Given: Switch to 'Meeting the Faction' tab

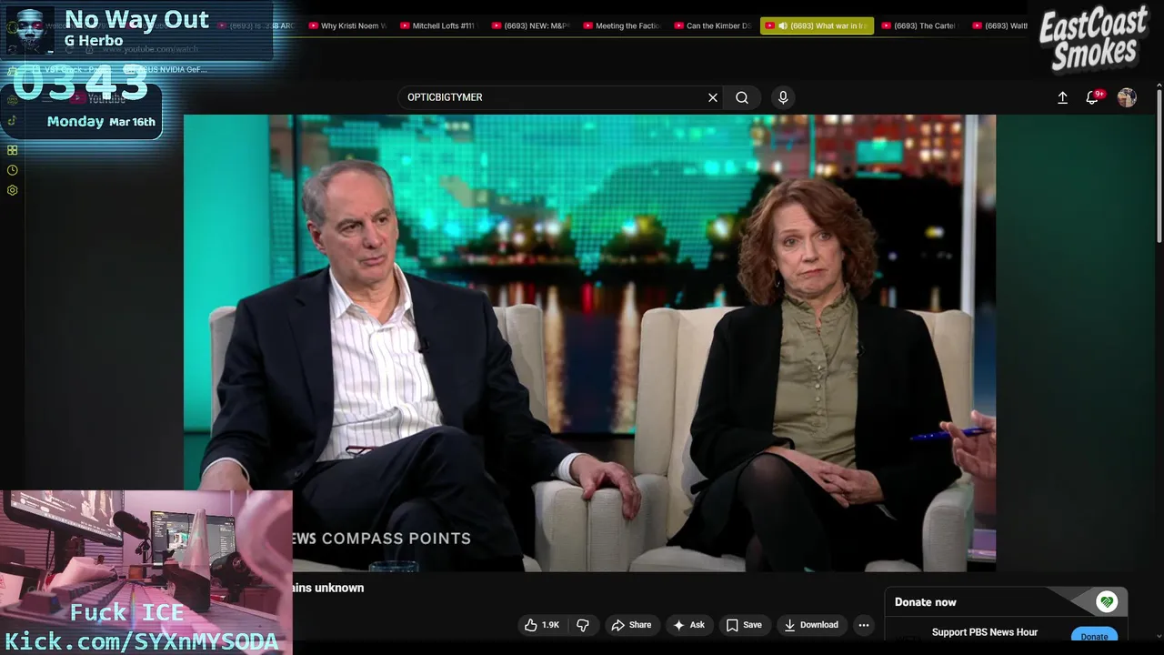Looking at the screenshot, I should [x=622, y=25].
